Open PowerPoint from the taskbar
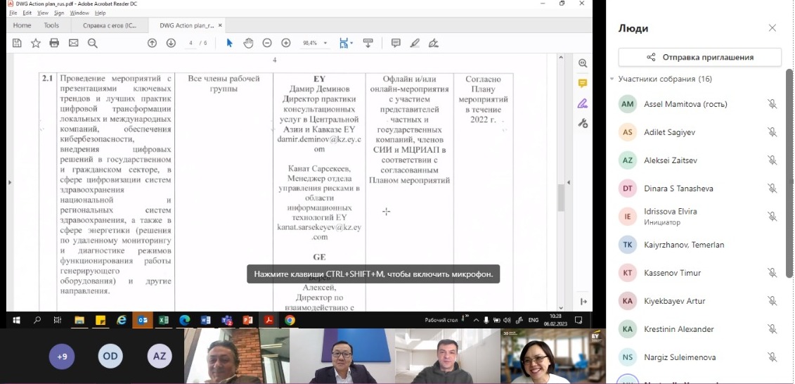This screenshot has width=795, height=384. click(247, 320)
